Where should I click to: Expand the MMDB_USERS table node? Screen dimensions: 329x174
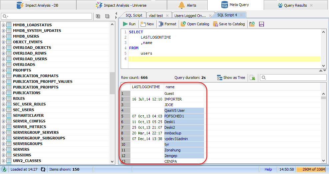click(x=4, y=36)
